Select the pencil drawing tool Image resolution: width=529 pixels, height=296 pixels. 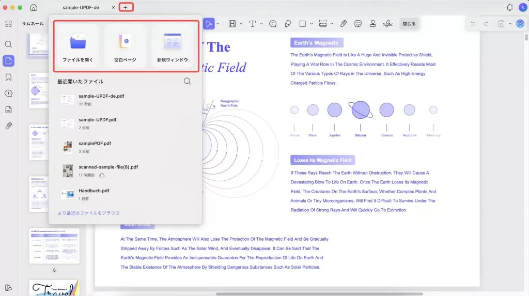[288, 24]
